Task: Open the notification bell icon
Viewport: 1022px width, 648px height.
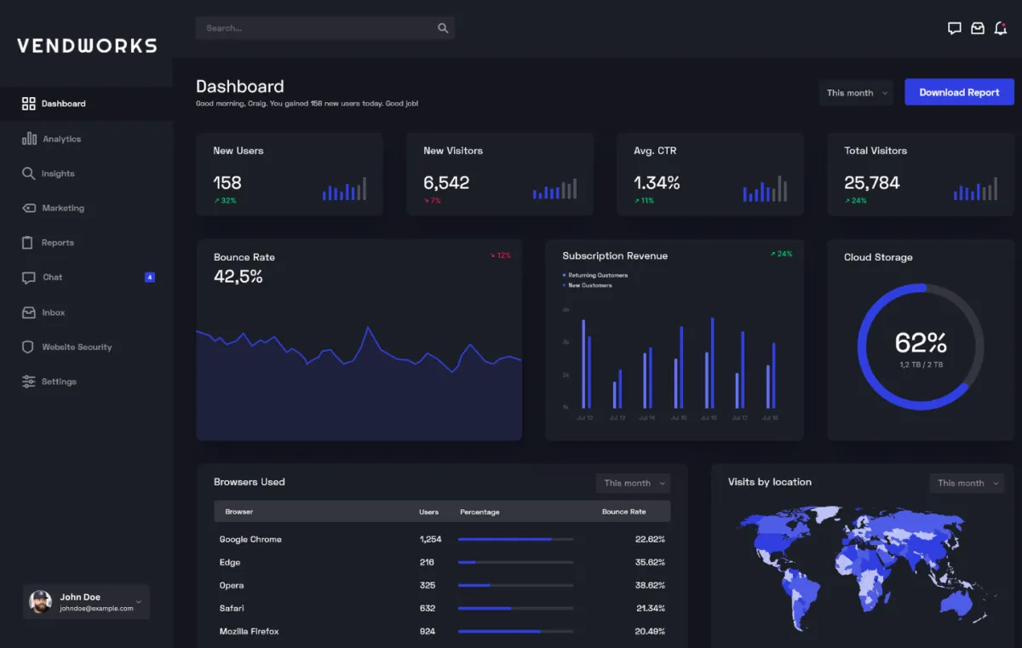Action: pos(1001,28)
